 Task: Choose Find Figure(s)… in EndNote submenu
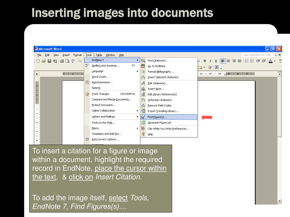click(x=169, y=117)
